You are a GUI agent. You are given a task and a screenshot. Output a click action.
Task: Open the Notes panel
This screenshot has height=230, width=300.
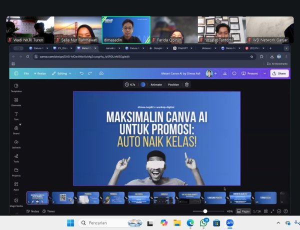point(32,211)
